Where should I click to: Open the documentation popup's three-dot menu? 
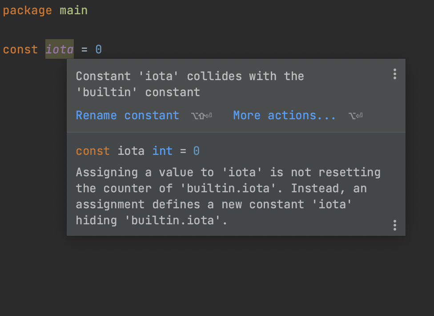tap(394, 226)
